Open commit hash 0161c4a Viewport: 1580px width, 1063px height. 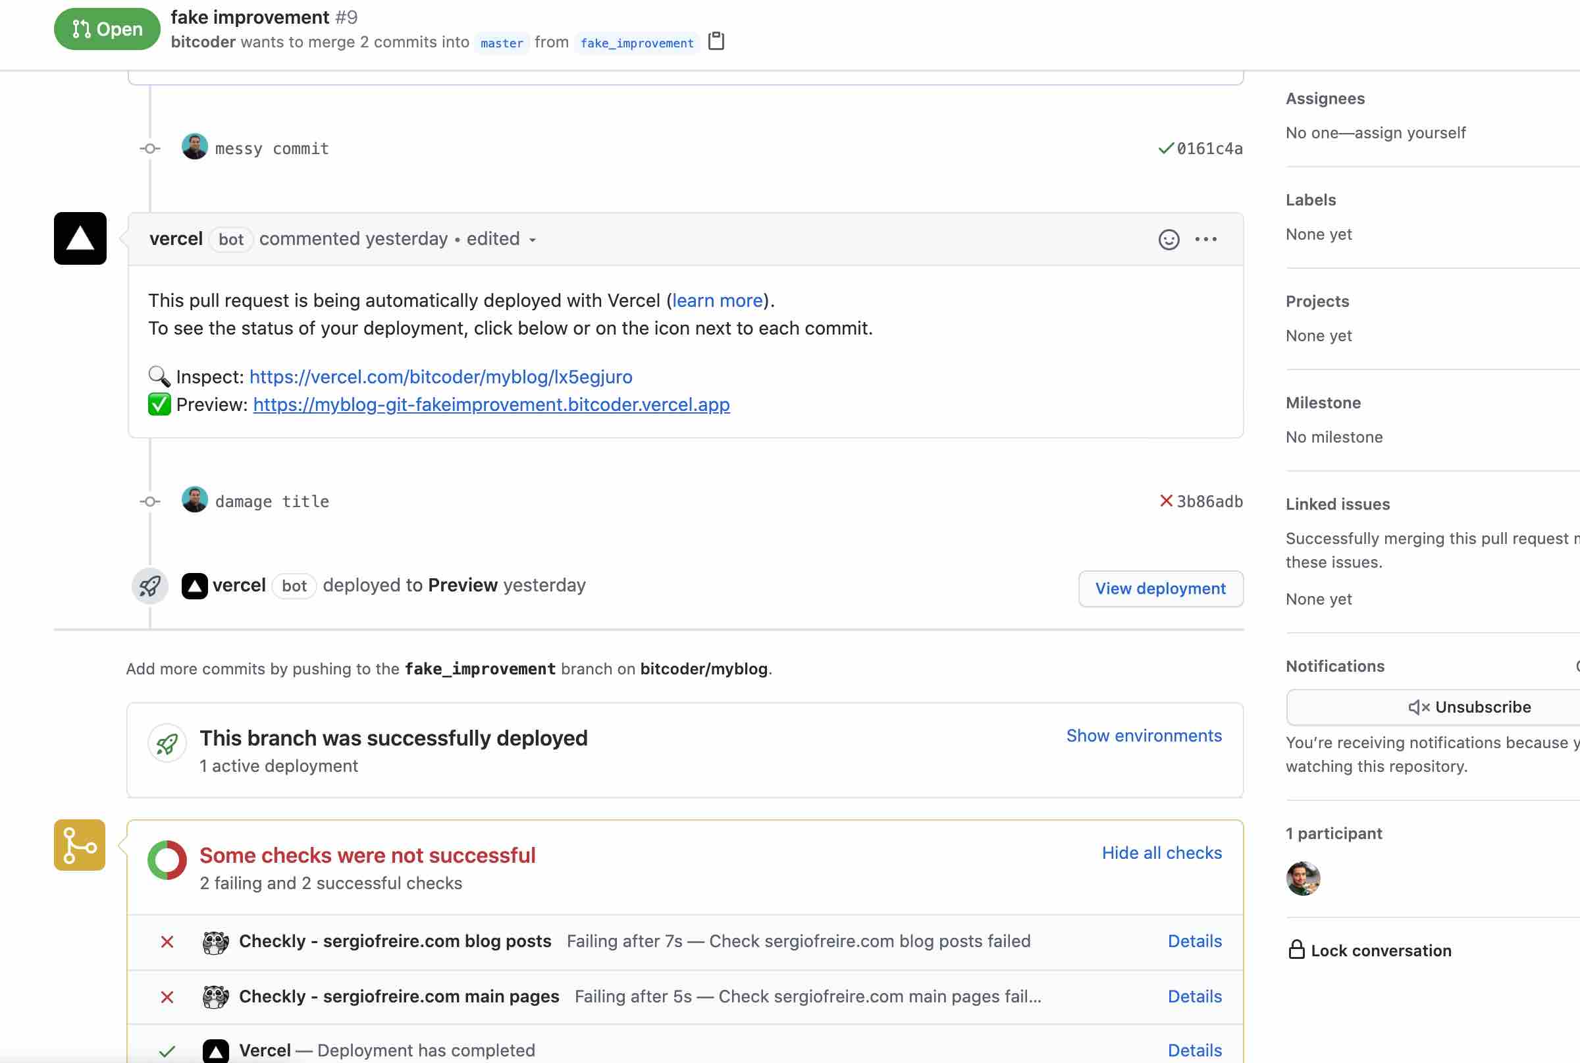(x=1209, y=148)
